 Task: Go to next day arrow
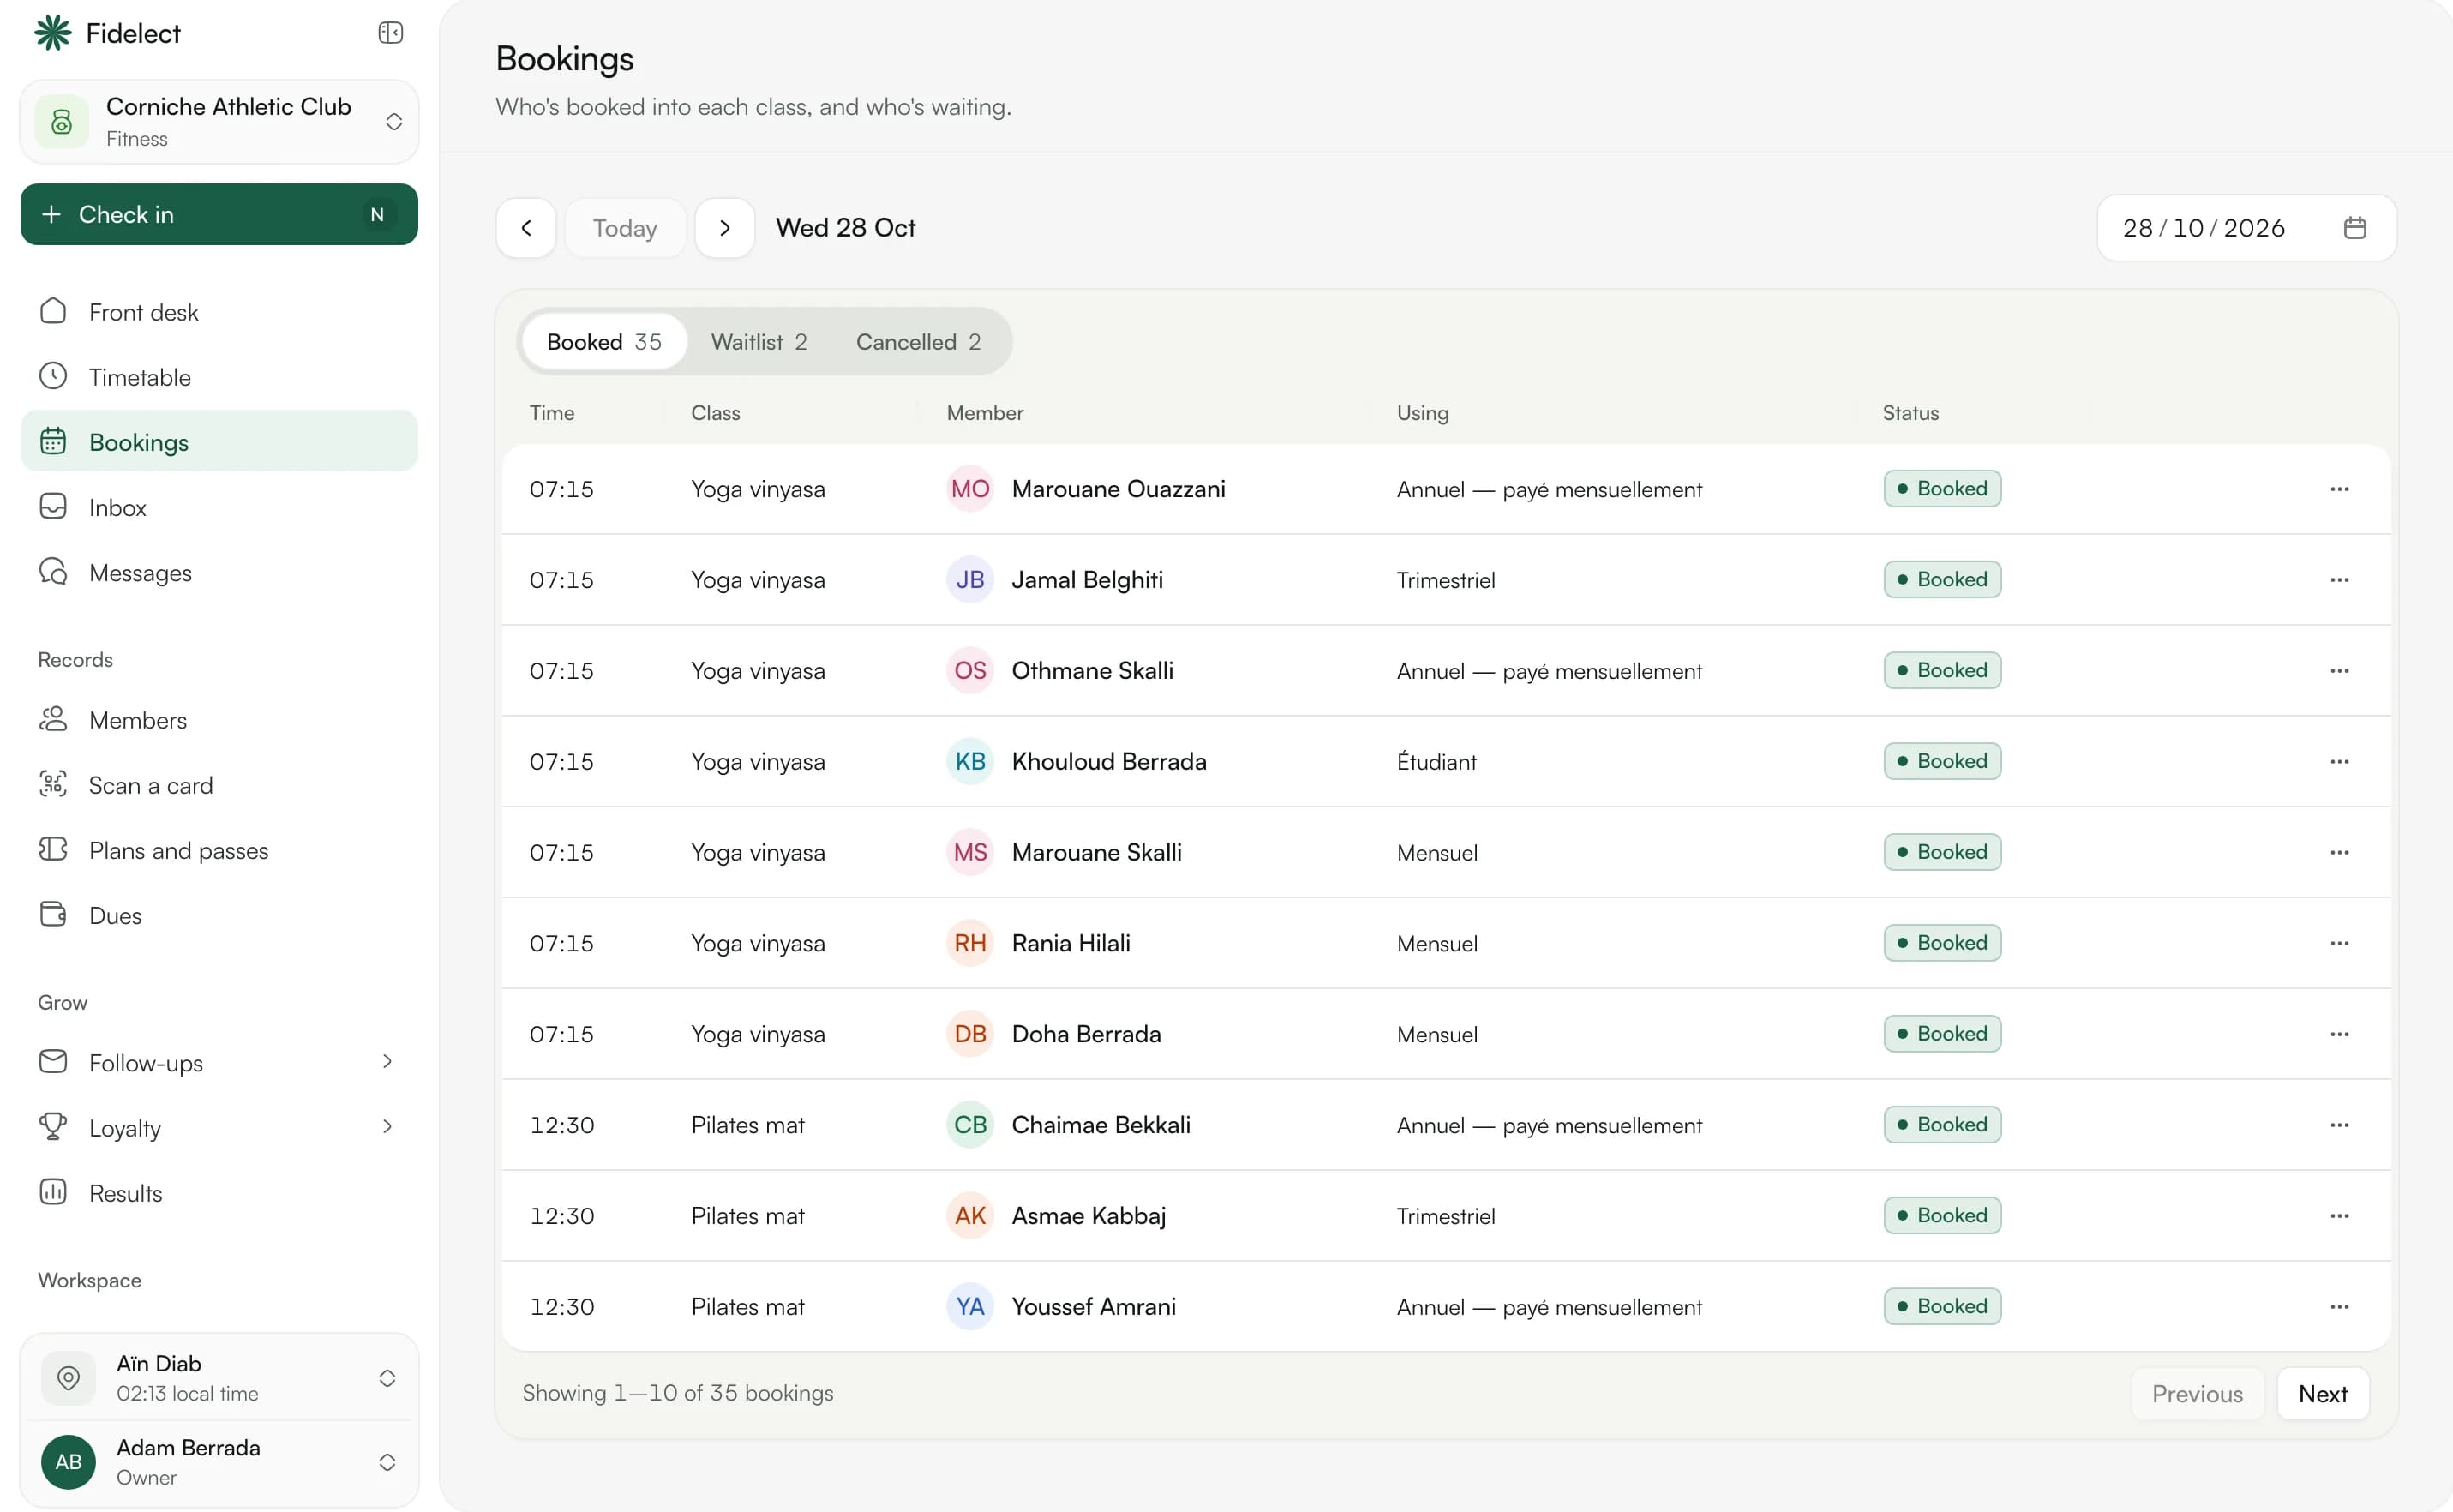tap(725, 228)
